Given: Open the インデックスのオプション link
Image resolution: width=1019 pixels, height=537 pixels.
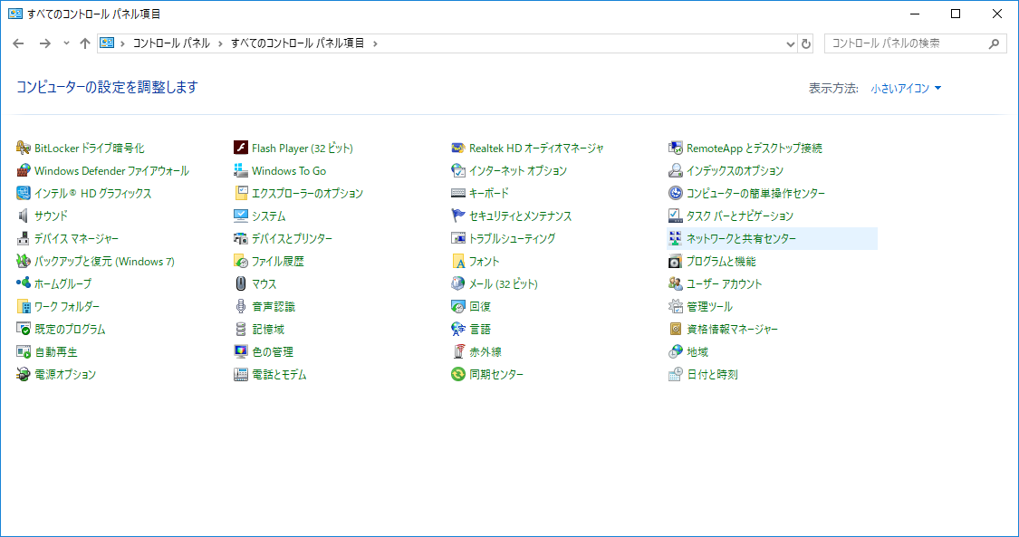Looking at the screenshot, I should [x=735, y=171].
